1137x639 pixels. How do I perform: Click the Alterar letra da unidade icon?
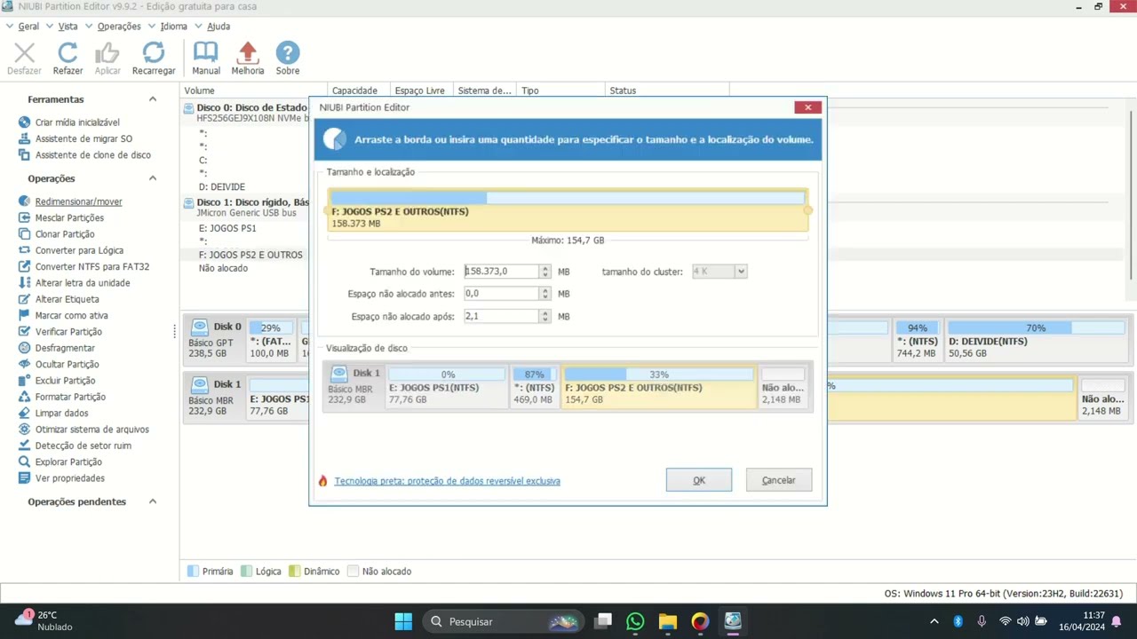point(25,283)
